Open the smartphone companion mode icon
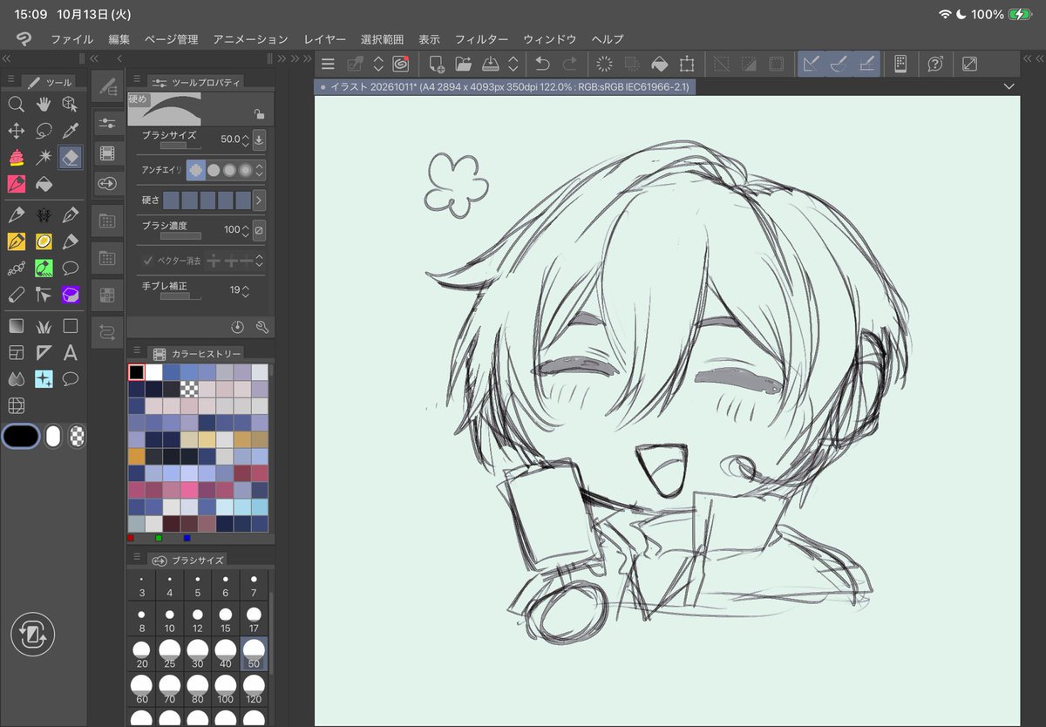 900,64
